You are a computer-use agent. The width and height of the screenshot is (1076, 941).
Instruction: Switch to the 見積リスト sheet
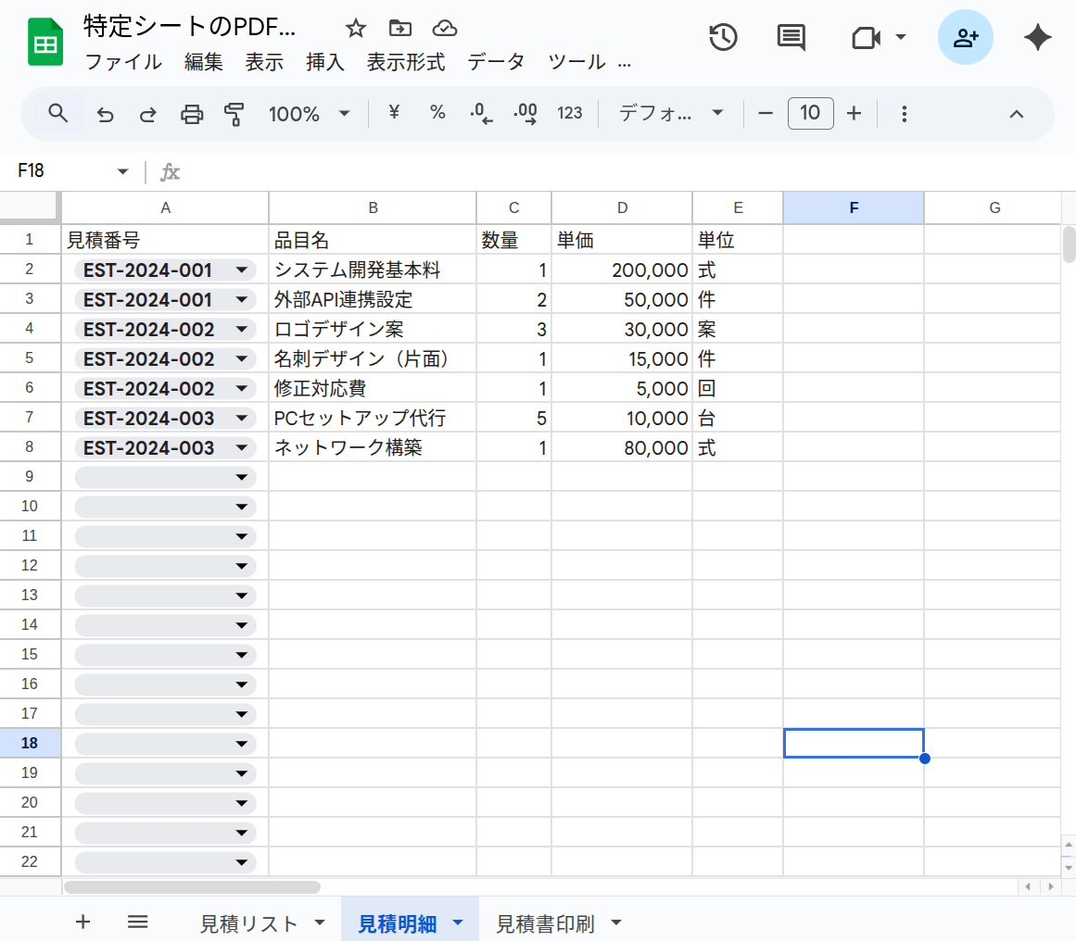click(x=248, y=923)
